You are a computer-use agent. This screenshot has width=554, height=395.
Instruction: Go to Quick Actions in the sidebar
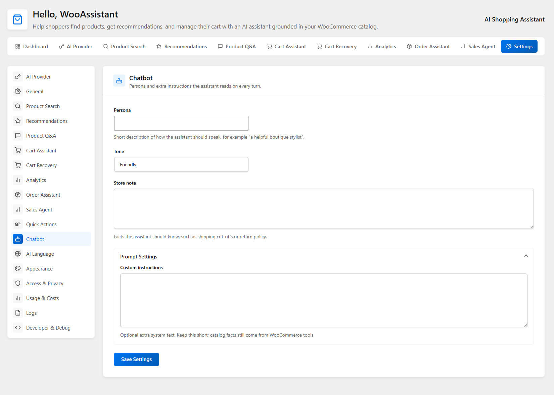click(x=51, y=224)
